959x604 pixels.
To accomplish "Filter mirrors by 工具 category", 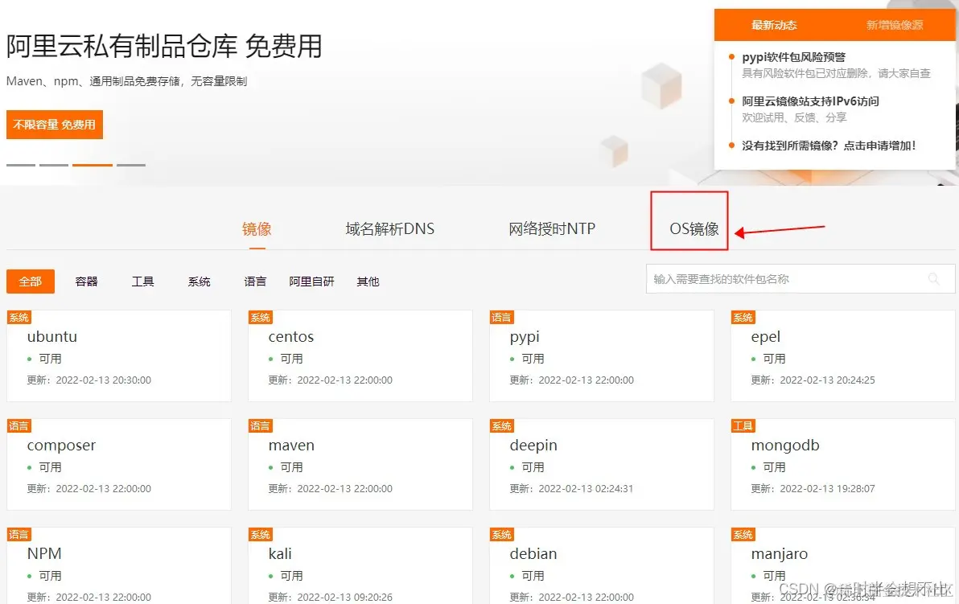I will pyautogui.click(x=142, y=281).
